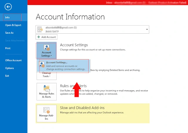Click the Account Information title
188x133 pixels.
[70, 17]
